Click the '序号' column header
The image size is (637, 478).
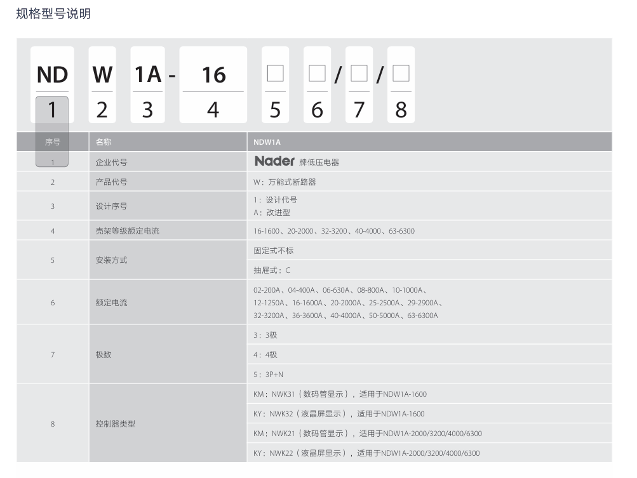tap(53, 142)
